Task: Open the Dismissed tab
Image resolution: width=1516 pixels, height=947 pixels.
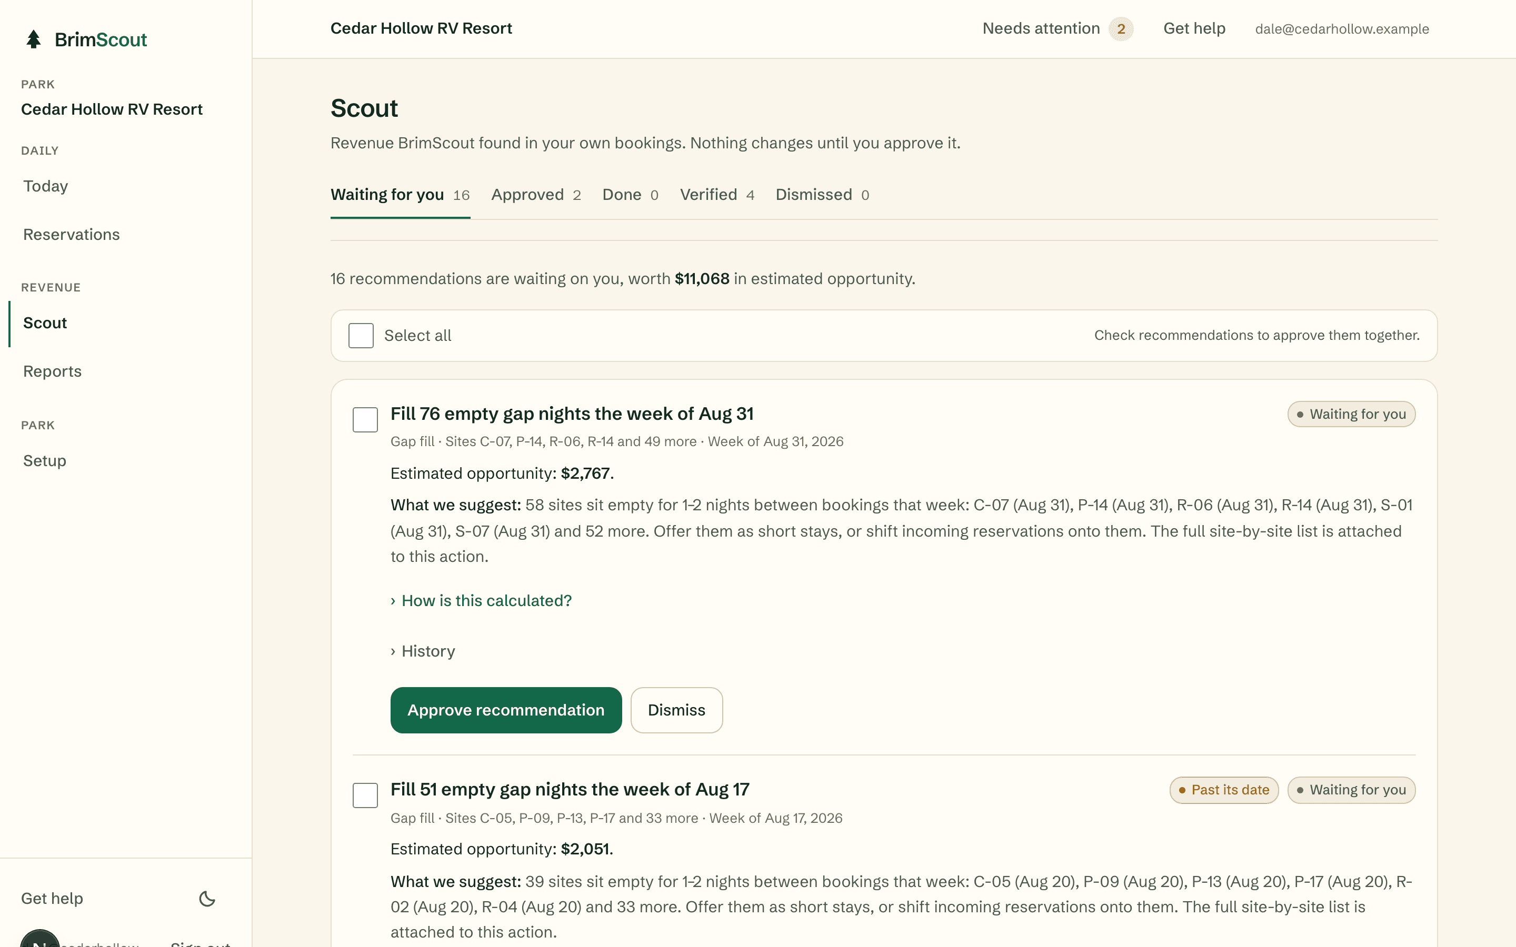Action: [x=823, y=195]
